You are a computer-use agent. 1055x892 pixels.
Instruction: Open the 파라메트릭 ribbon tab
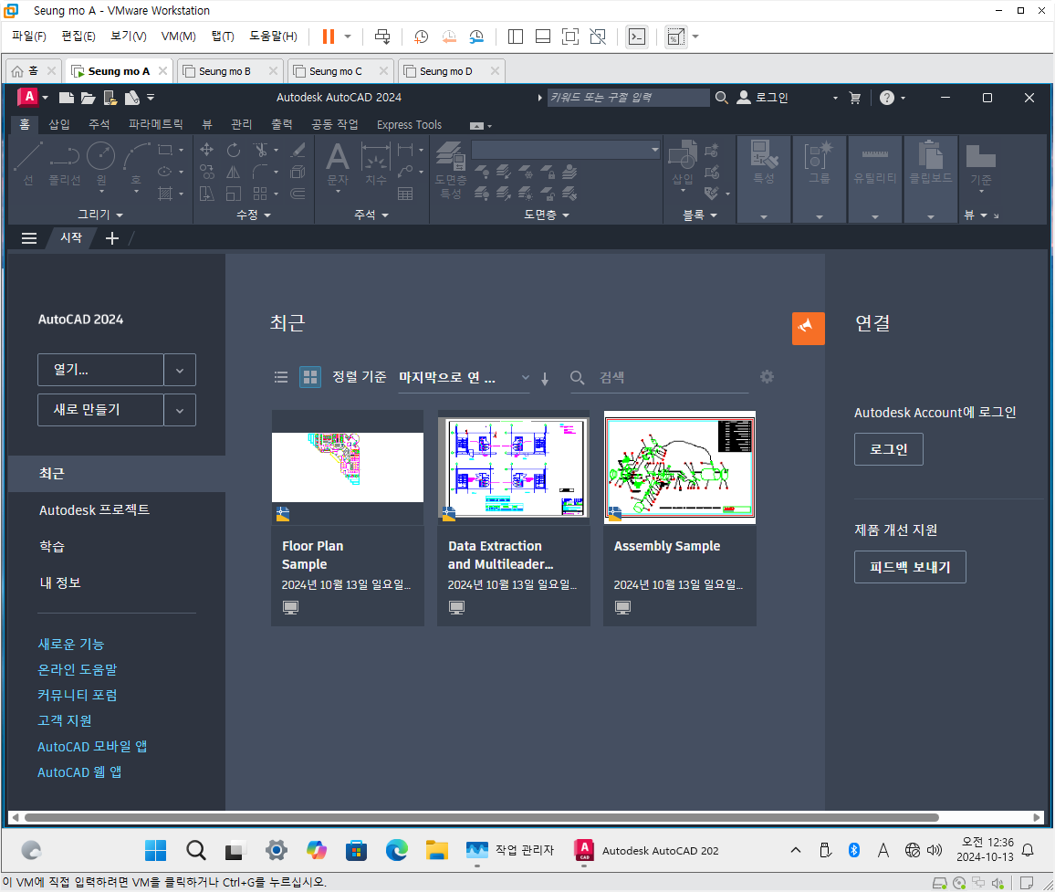pos(155,124)
